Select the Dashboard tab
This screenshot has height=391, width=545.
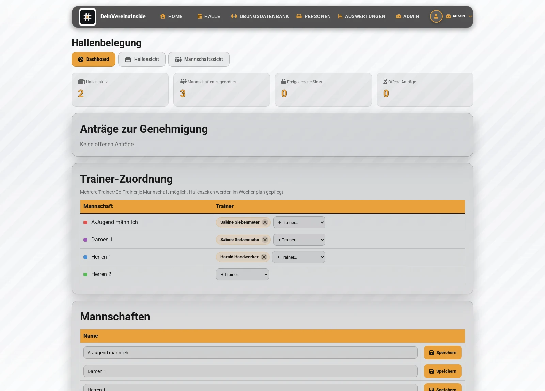coord(93,60)
